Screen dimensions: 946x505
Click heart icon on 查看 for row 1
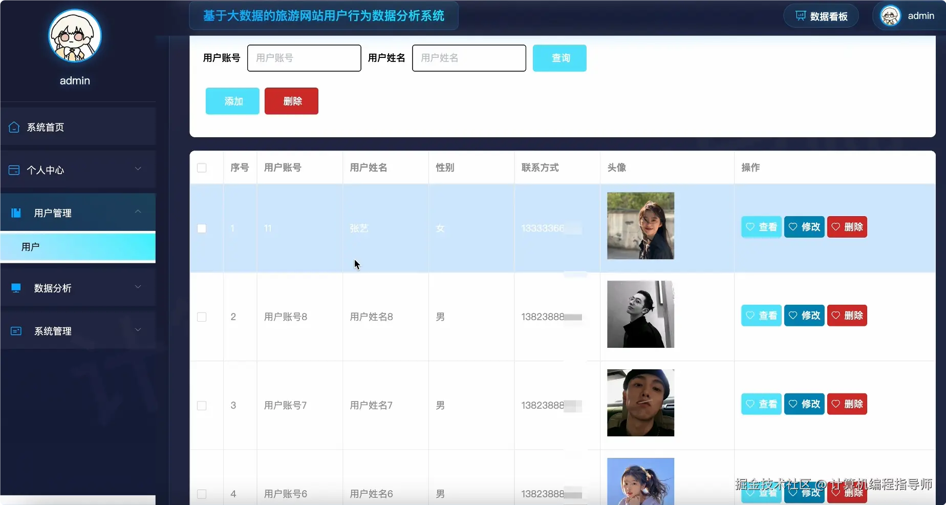click(750, 227)
